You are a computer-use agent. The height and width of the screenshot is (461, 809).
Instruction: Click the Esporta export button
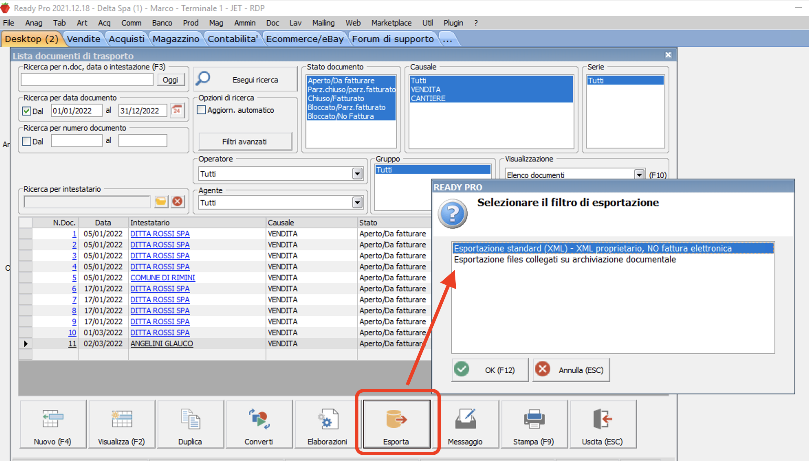pos(397,424)
